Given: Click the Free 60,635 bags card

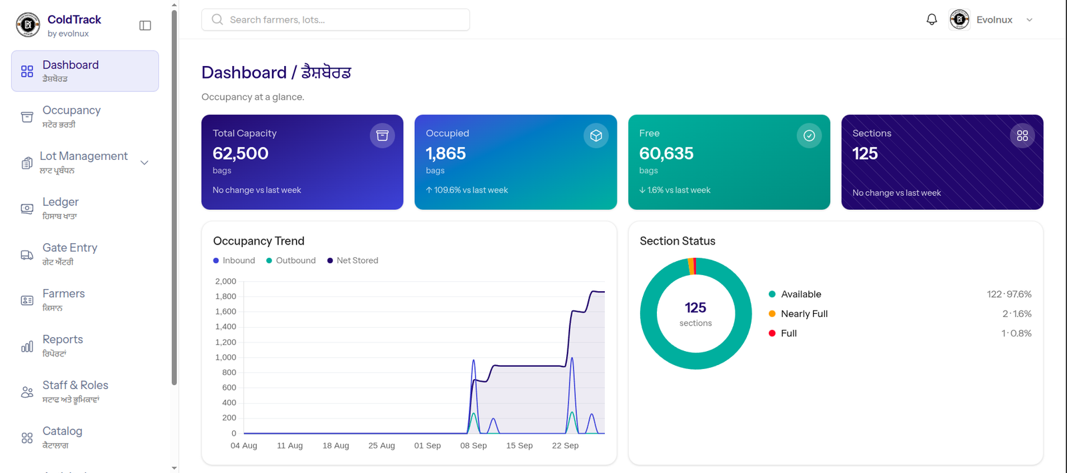Looking at the screenshot, I should (729, 162).
